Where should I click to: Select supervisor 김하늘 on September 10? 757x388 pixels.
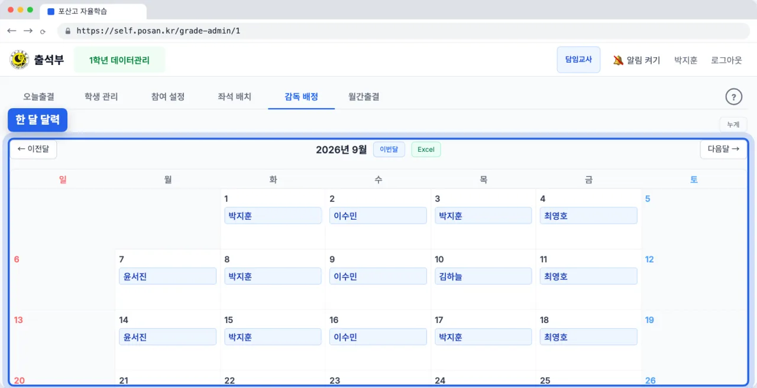[483, 276]
